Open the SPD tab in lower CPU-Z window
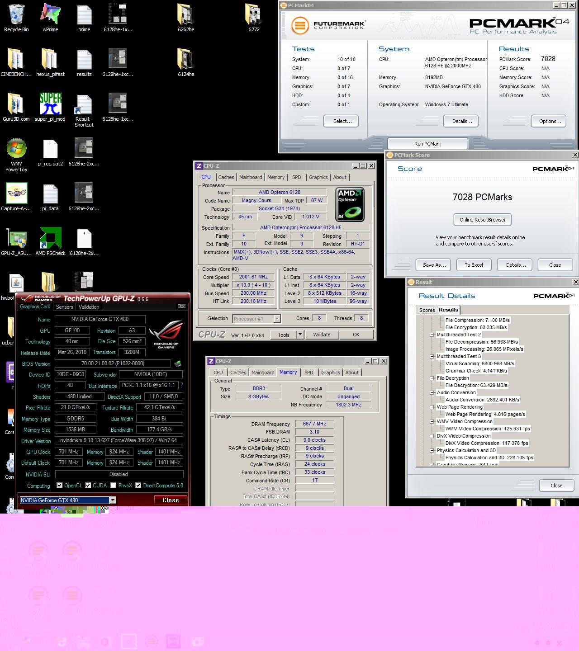 coord(309,373)
